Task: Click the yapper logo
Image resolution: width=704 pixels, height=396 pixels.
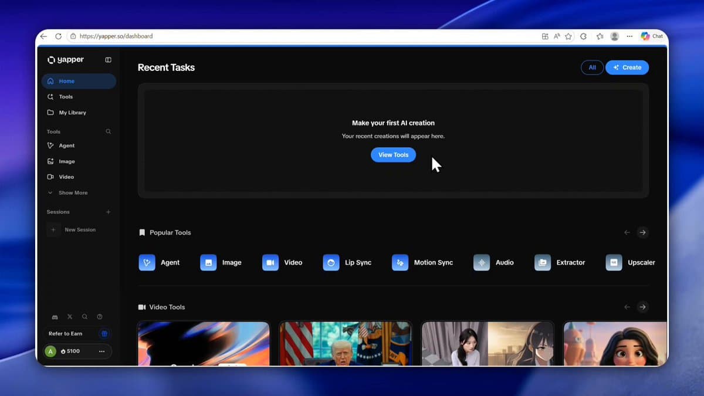Action: coord(66,60)
